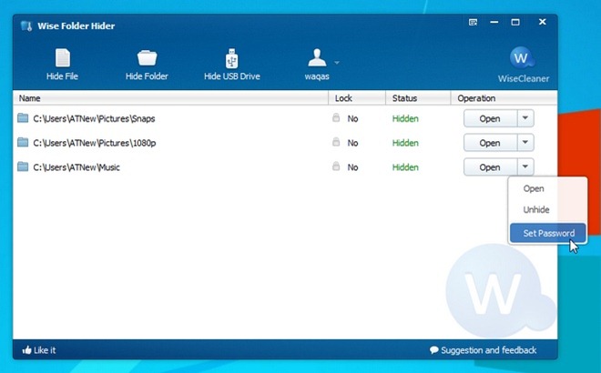Expand the waqas account dropdown arrow
601x373 pixels.
click(337, 63)
